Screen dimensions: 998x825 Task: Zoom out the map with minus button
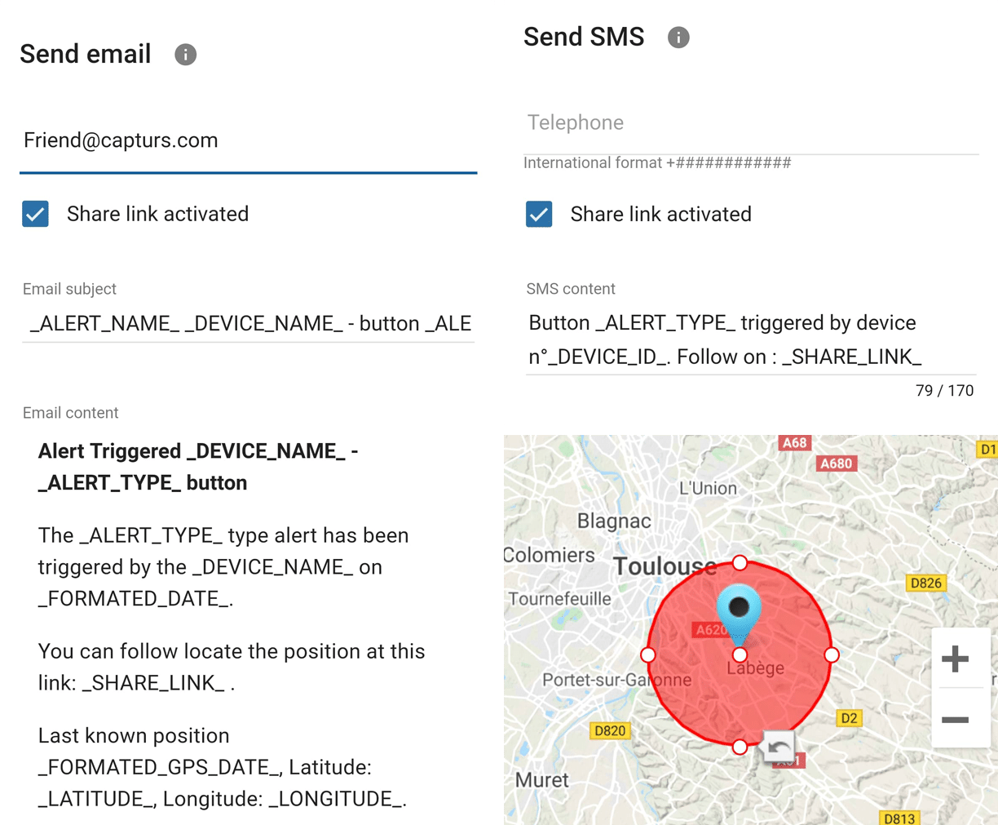click(x=955, y=719)
